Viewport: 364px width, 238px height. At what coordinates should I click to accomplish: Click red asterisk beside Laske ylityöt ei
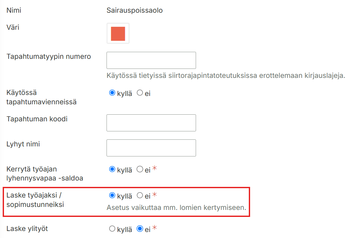tap(155, 228)
